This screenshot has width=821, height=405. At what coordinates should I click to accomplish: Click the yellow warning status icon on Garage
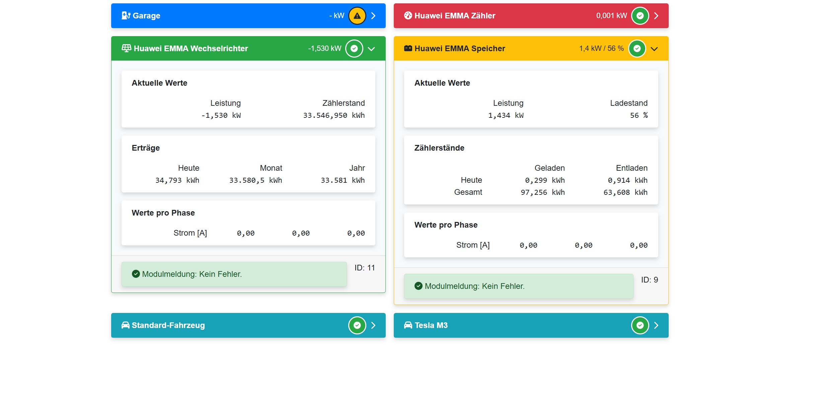[x=357, y=16]
